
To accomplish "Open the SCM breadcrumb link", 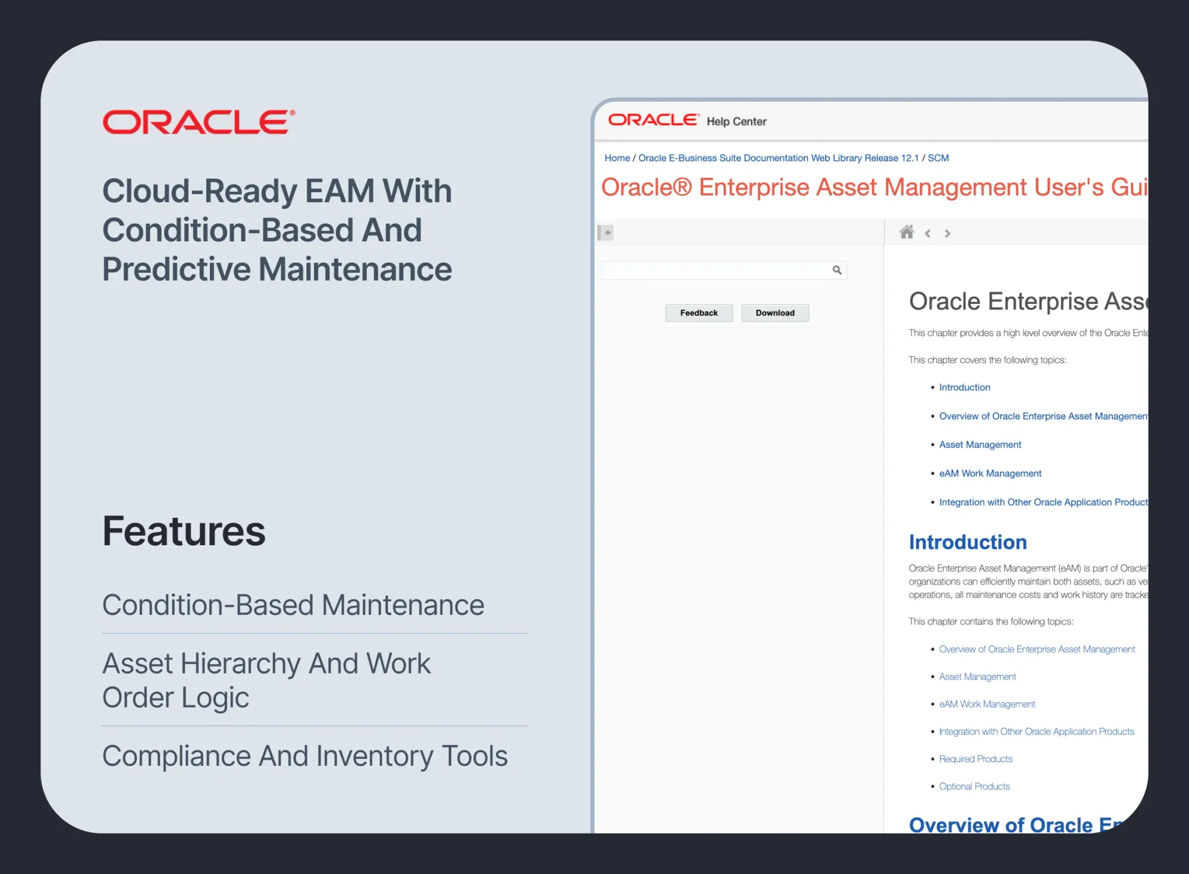I will [938, 158].
